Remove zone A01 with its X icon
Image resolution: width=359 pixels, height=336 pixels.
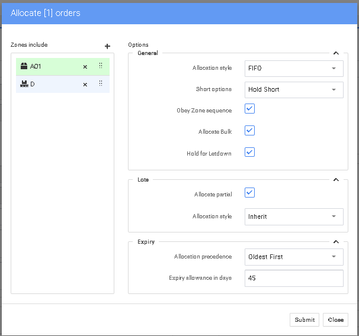tap(85, 67)
